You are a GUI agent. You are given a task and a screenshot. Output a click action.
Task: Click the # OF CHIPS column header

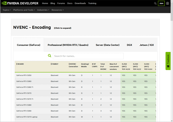click(x=95, y=65)
